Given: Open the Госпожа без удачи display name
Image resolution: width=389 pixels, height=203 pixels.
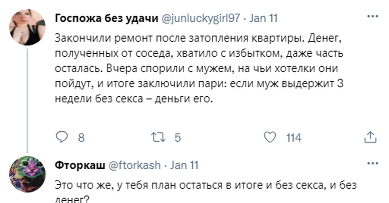Looking at the screenshot, I should [107, 18].
